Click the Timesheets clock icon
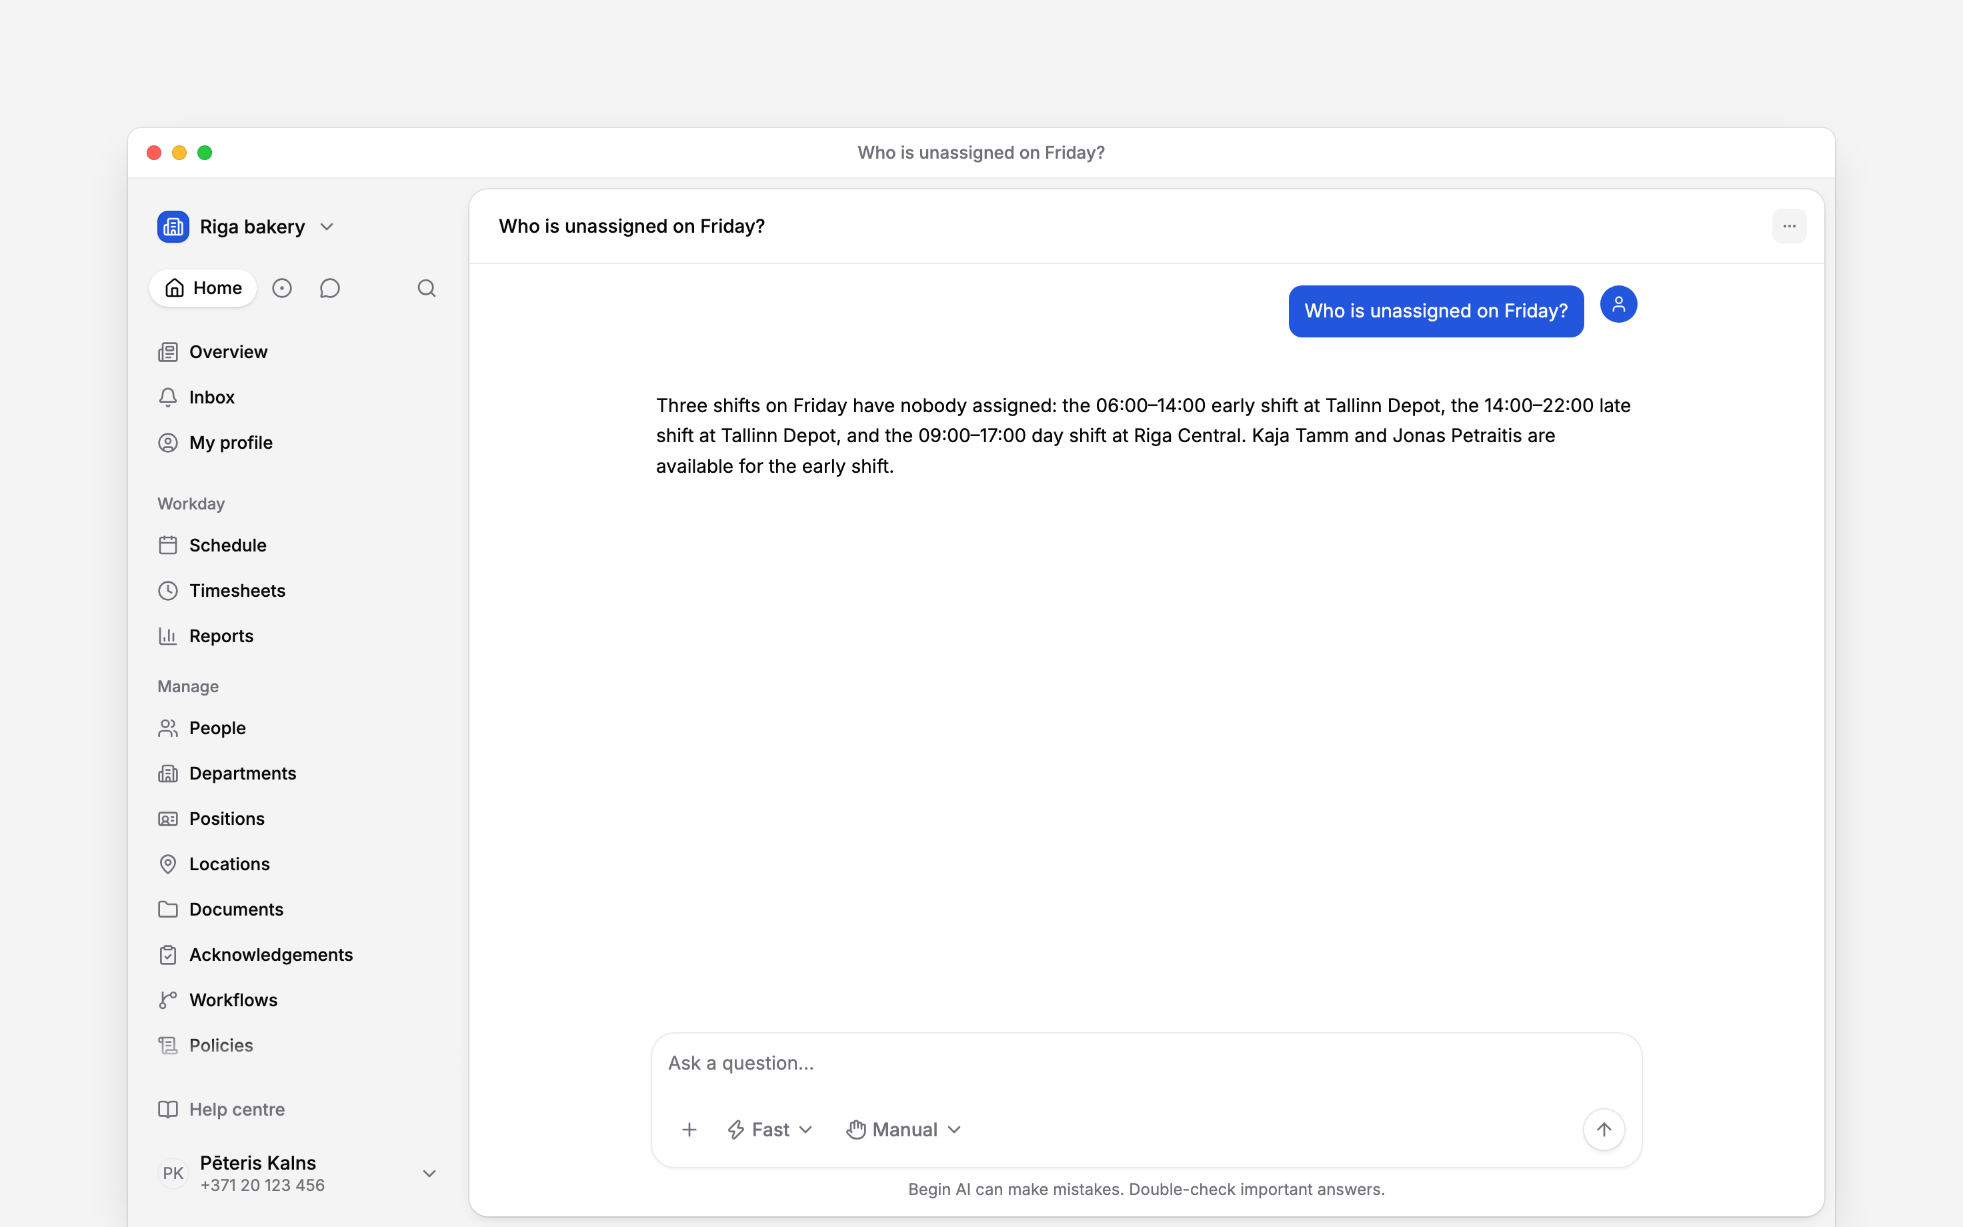This screenshot has width=1963, height=1227. tap(168, 591)
